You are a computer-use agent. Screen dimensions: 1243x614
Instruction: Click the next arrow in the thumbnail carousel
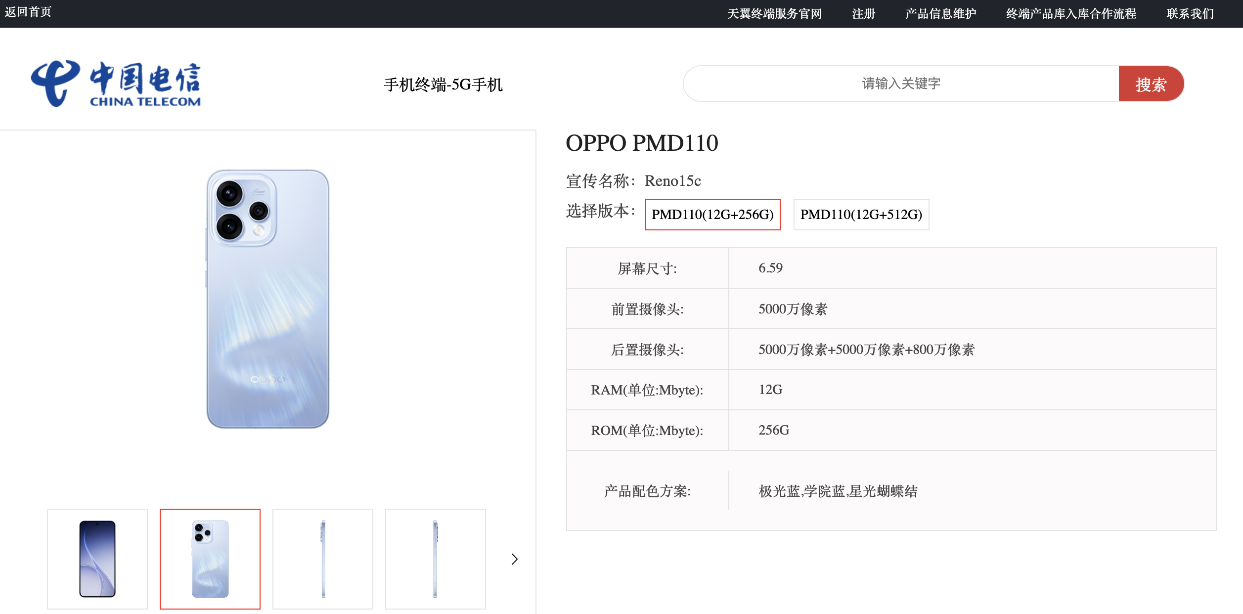tap(514, 560)
